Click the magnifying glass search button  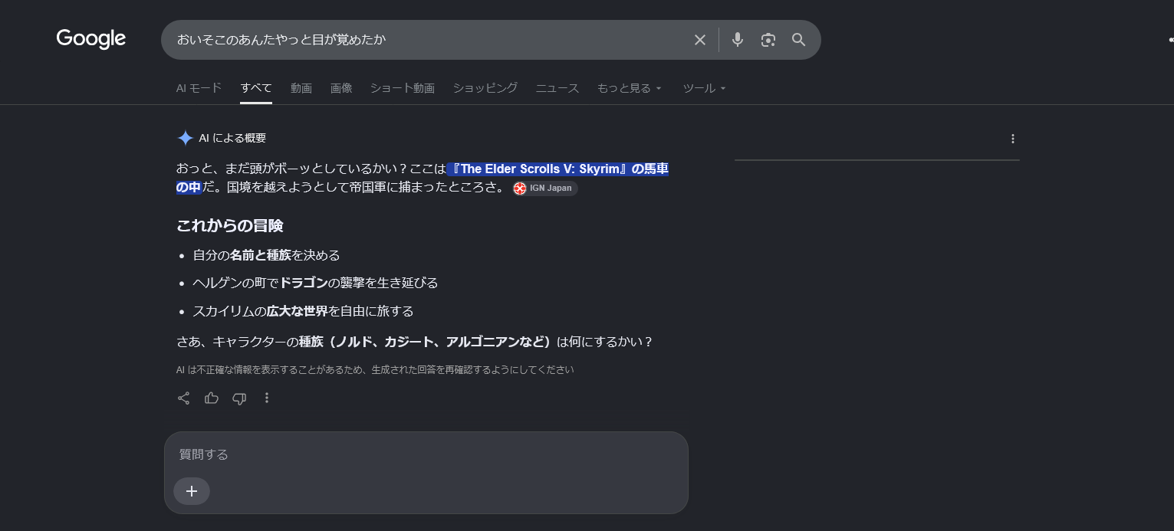(799, 40)
